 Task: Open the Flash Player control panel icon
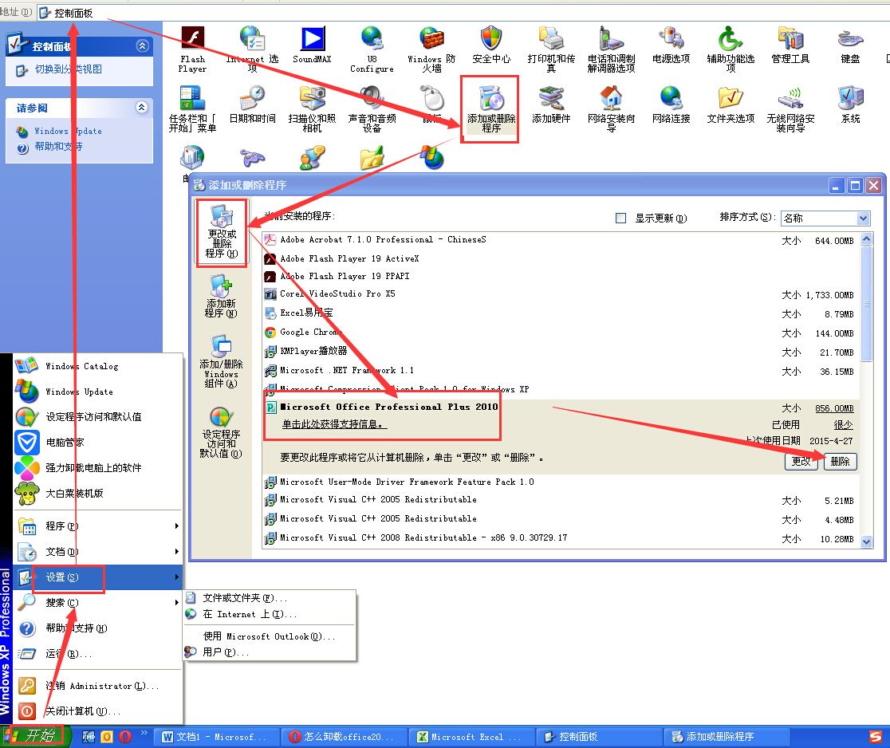[193, 49]
